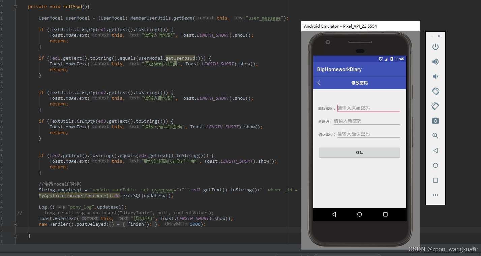Rotate the emulator clockwise
The image size is (481, 256).
pos(435,106)
